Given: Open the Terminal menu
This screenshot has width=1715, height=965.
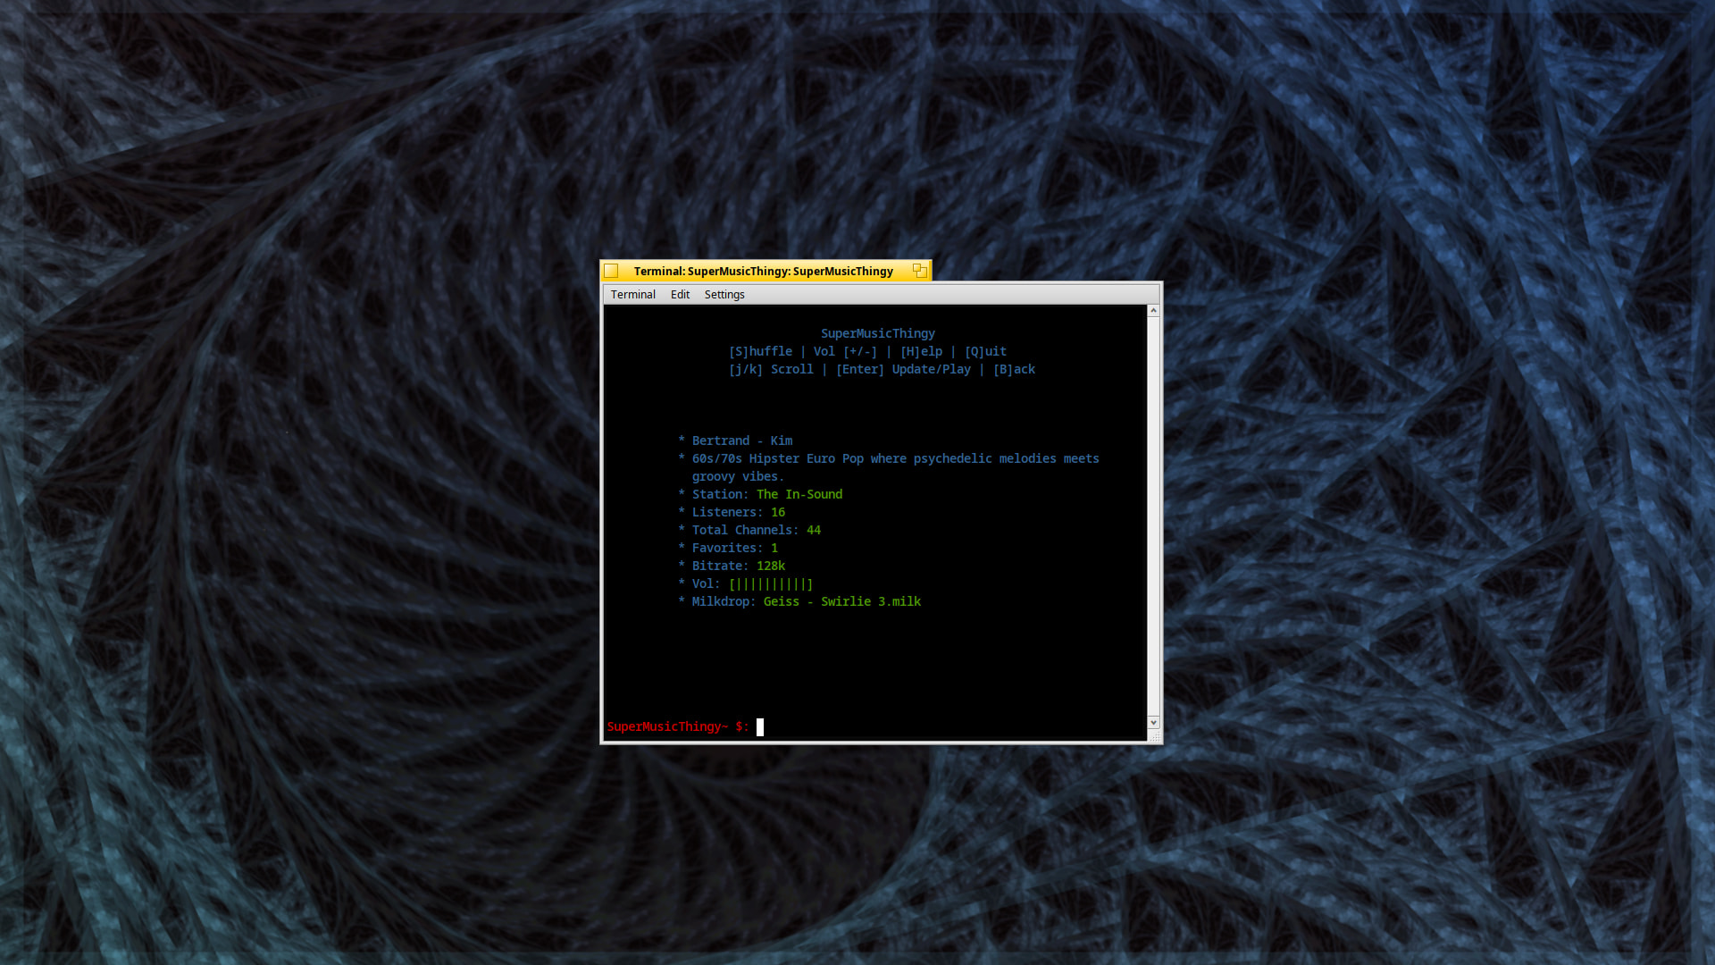Looking at the screenshot, I should (632, 294).
